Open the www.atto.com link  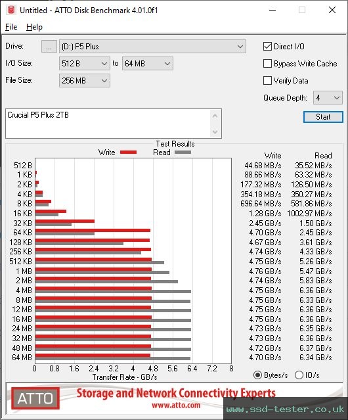pyautogui.click(x=176, y=406)
